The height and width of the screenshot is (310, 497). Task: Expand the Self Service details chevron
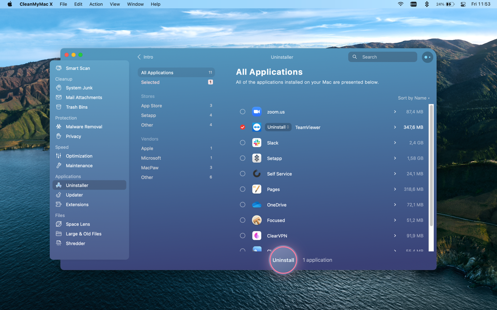(395, 174)
